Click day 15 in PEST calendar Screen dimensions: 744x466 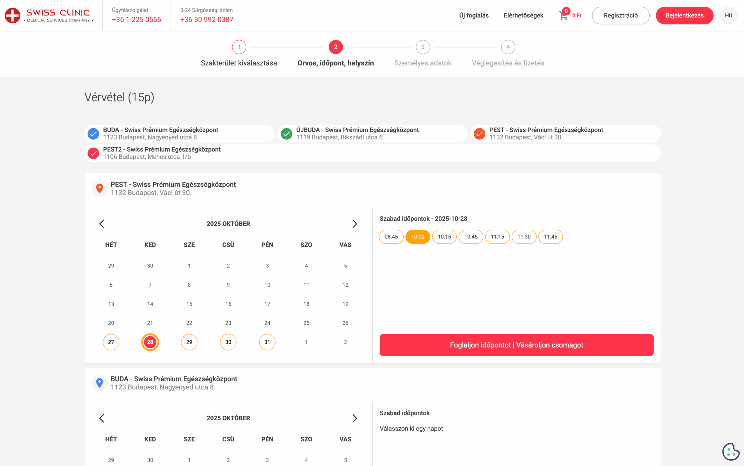click(189, 304)
